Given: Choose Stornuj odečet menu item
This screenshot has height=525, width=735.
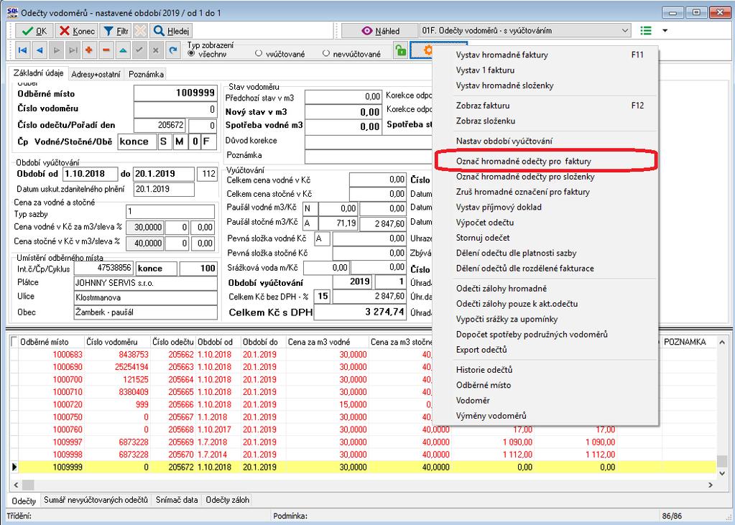Looking at the screenshot, I should tap(545, 238).
